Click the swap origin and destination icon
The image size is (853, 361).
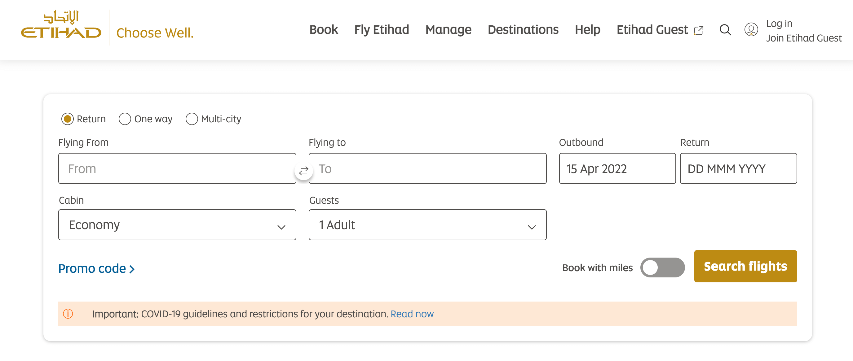(304, 171)
